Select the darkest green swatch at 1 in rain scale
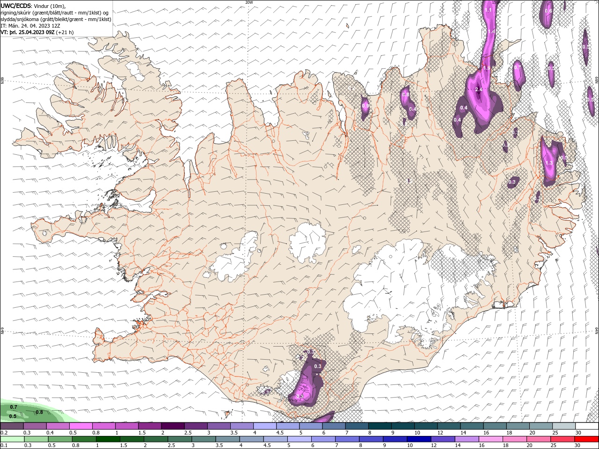The height and width of the screenshot is (449, 599). 108,439
